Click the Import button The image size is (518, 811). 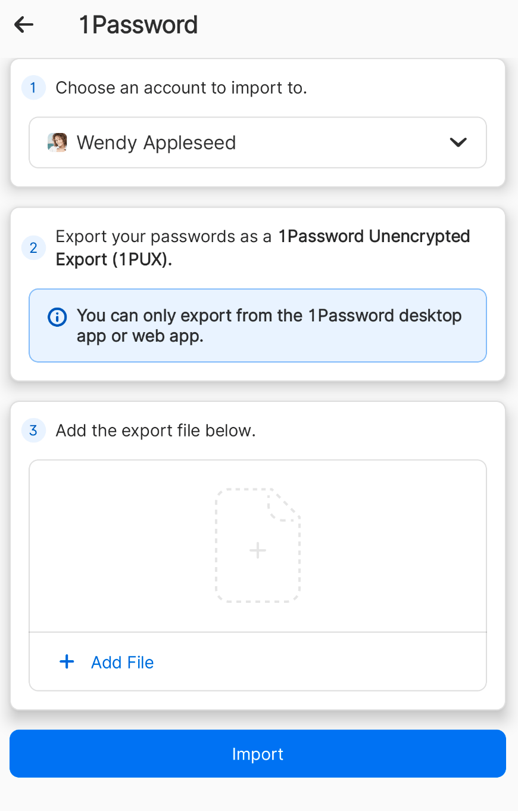point(258,754)
